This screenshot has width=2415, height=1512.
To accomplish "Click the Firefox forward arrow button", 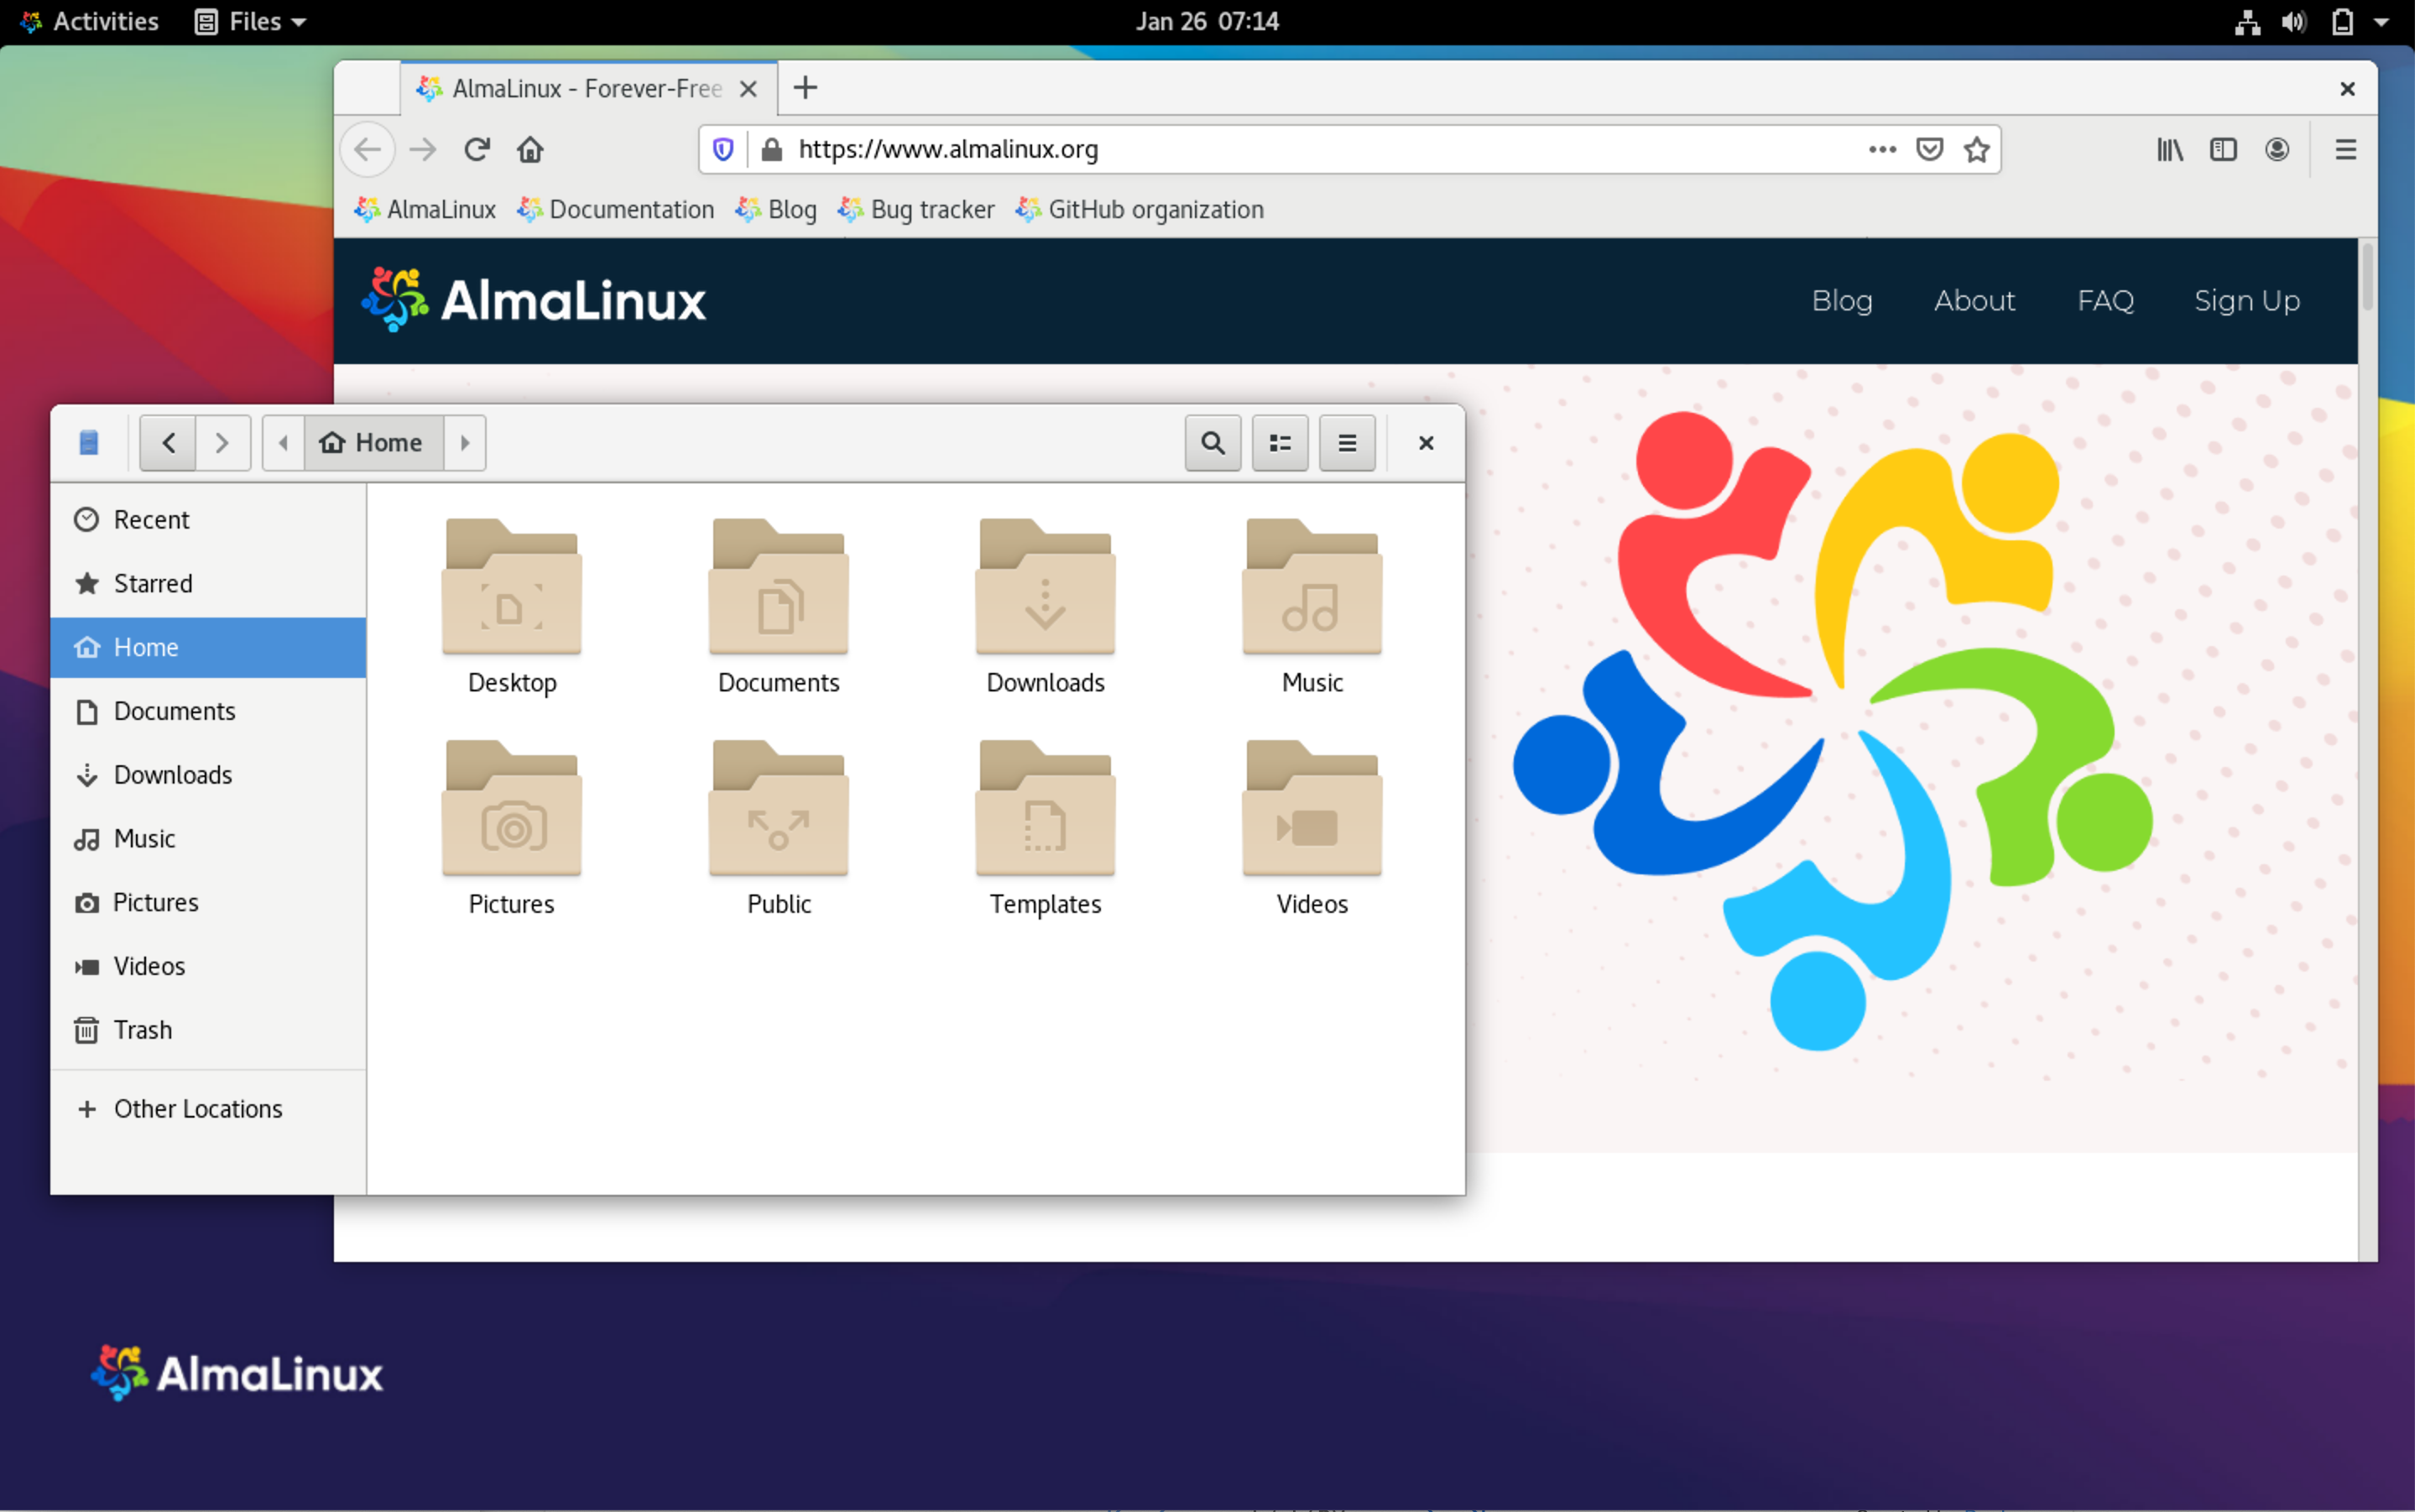I will click(423, 150).
